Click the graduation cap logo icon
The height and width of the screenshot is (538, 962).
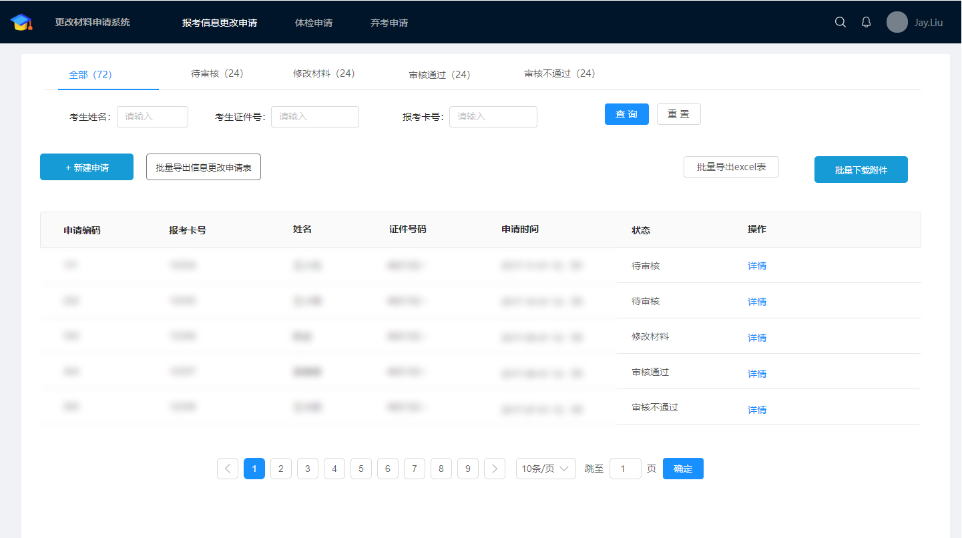(21, 22)
